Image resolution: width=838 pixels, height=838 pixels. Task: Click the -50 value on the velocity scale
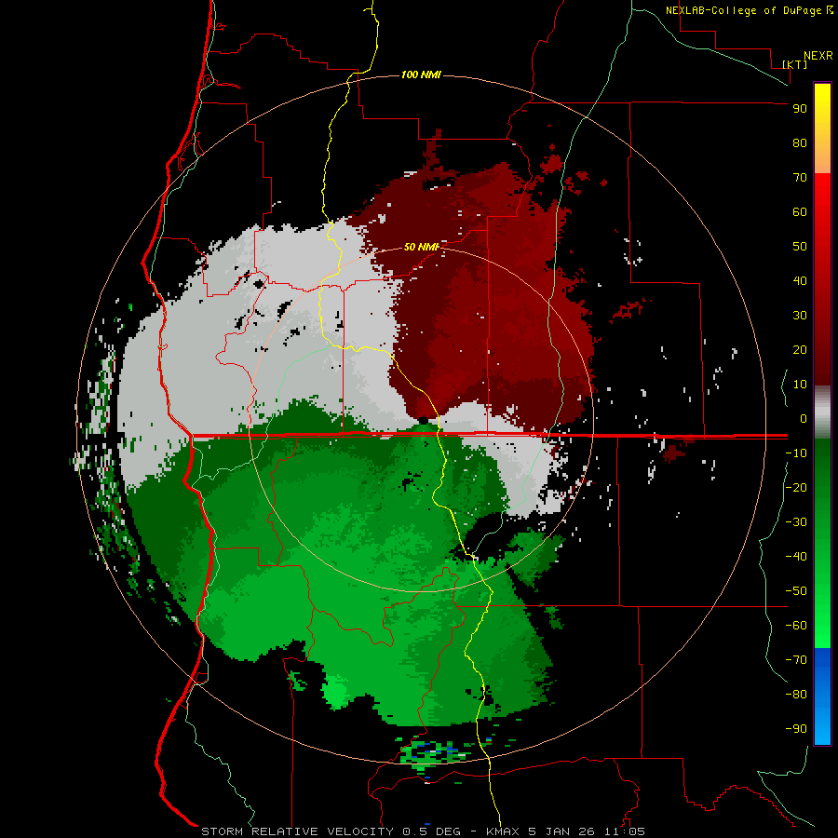coord(796,591)
